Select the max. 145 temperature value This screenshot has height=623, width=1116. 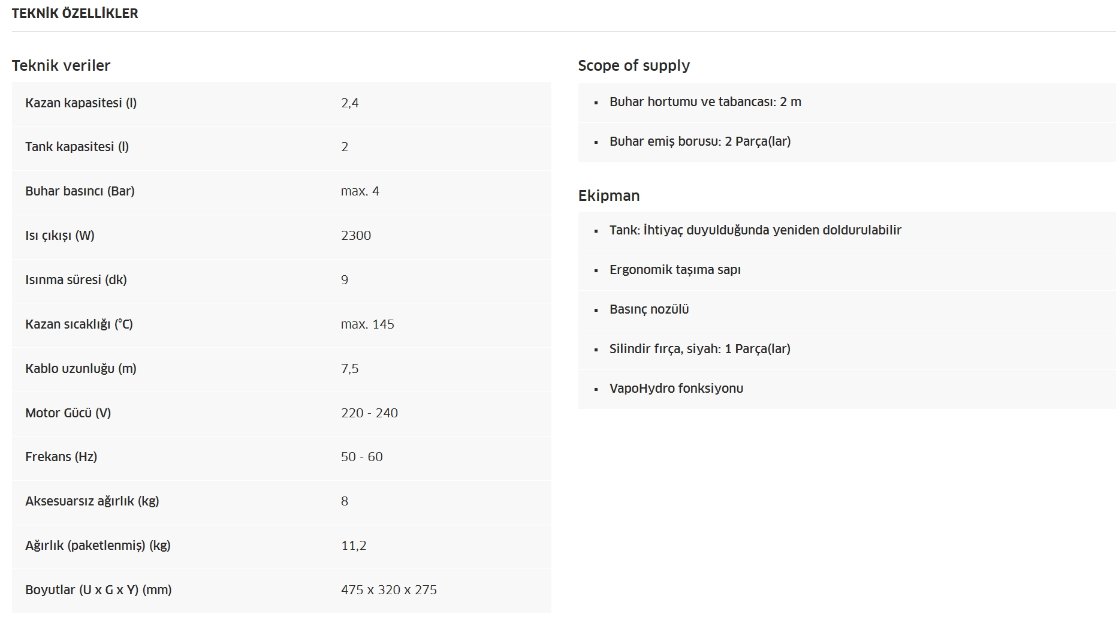click(367, 324)
